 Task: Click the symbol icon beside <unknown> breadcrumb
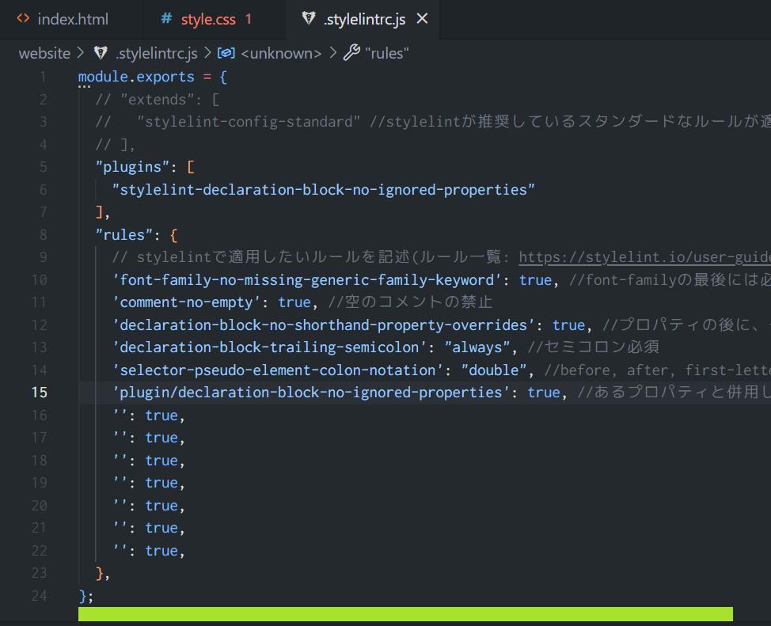(228, 53)
